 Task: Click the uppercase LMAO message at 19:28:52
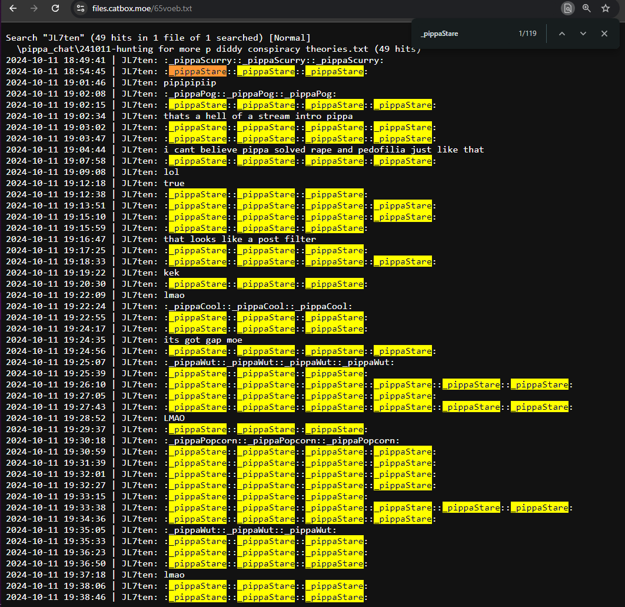point(174,419)
